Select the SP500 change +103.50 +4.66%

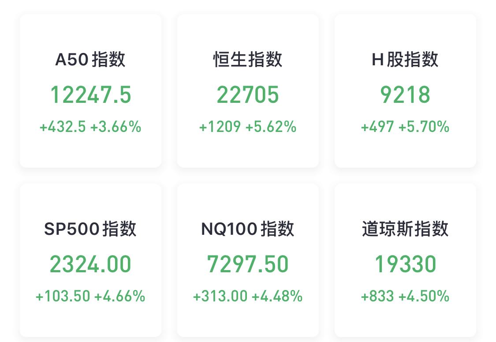[90, 297]
